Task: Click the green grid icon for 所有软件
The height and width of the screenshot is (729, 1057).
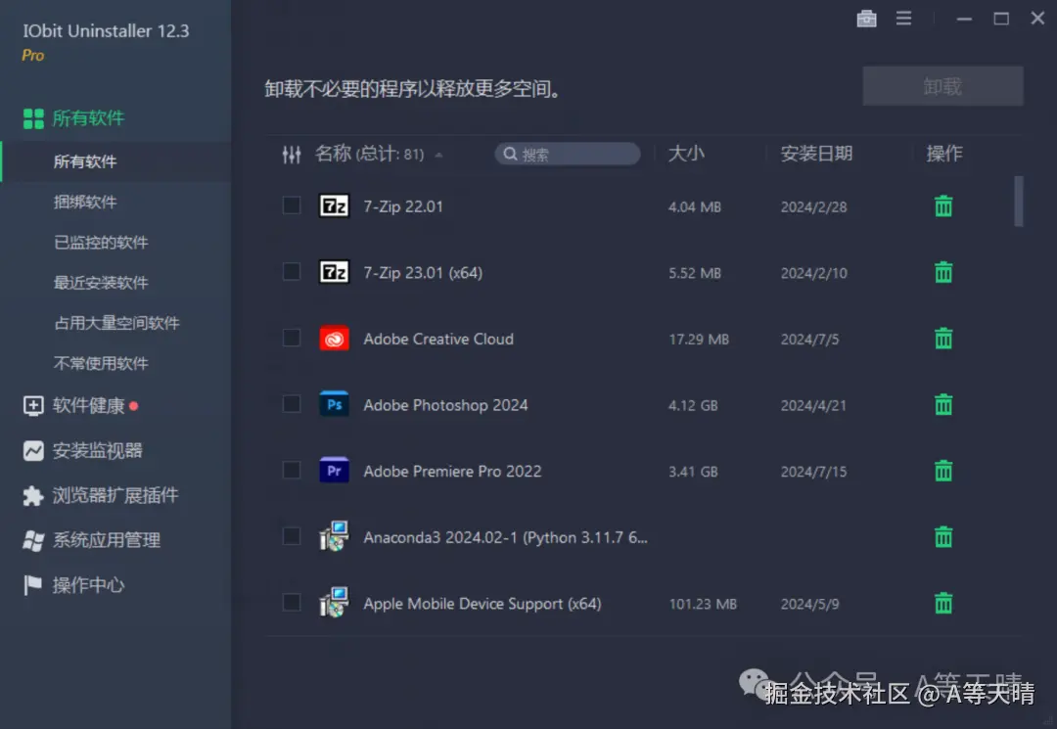Action: click(33, 118)
